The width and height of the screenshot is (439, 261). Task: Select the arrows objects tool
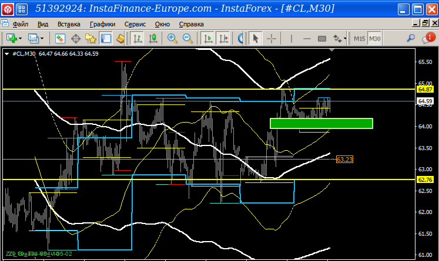(337, 38)
